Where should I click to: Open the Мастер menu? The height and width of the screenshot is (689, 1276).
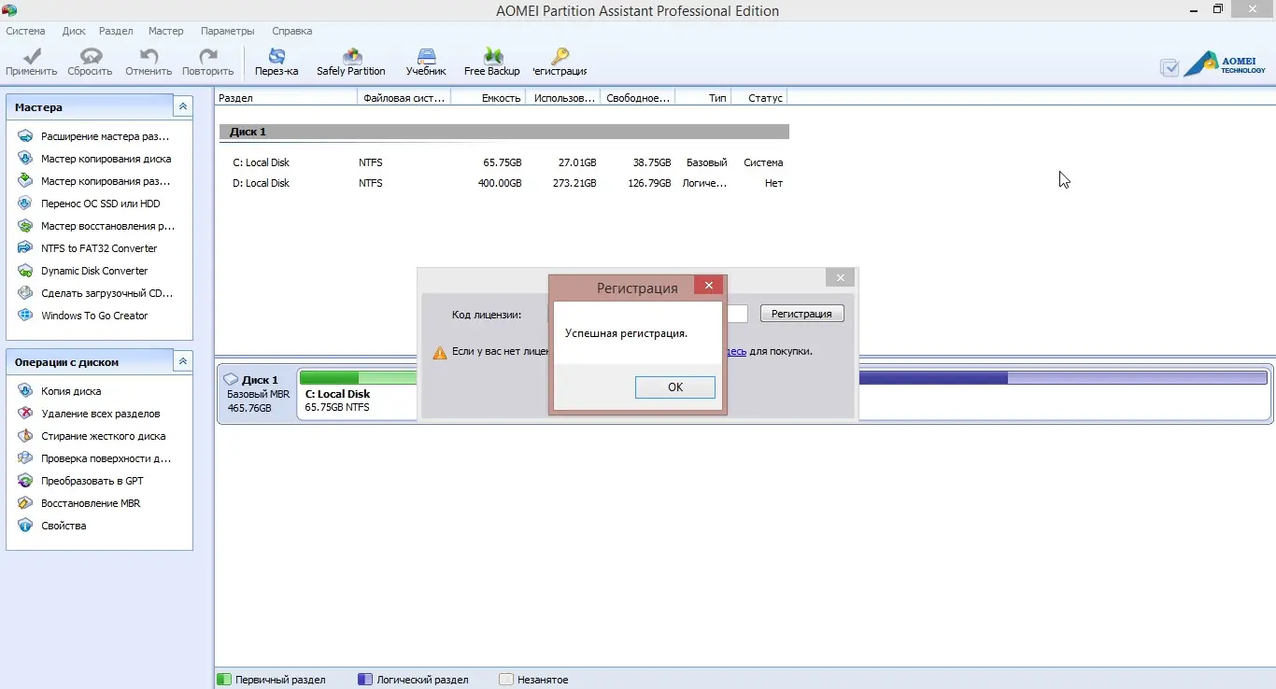(166, 31)
